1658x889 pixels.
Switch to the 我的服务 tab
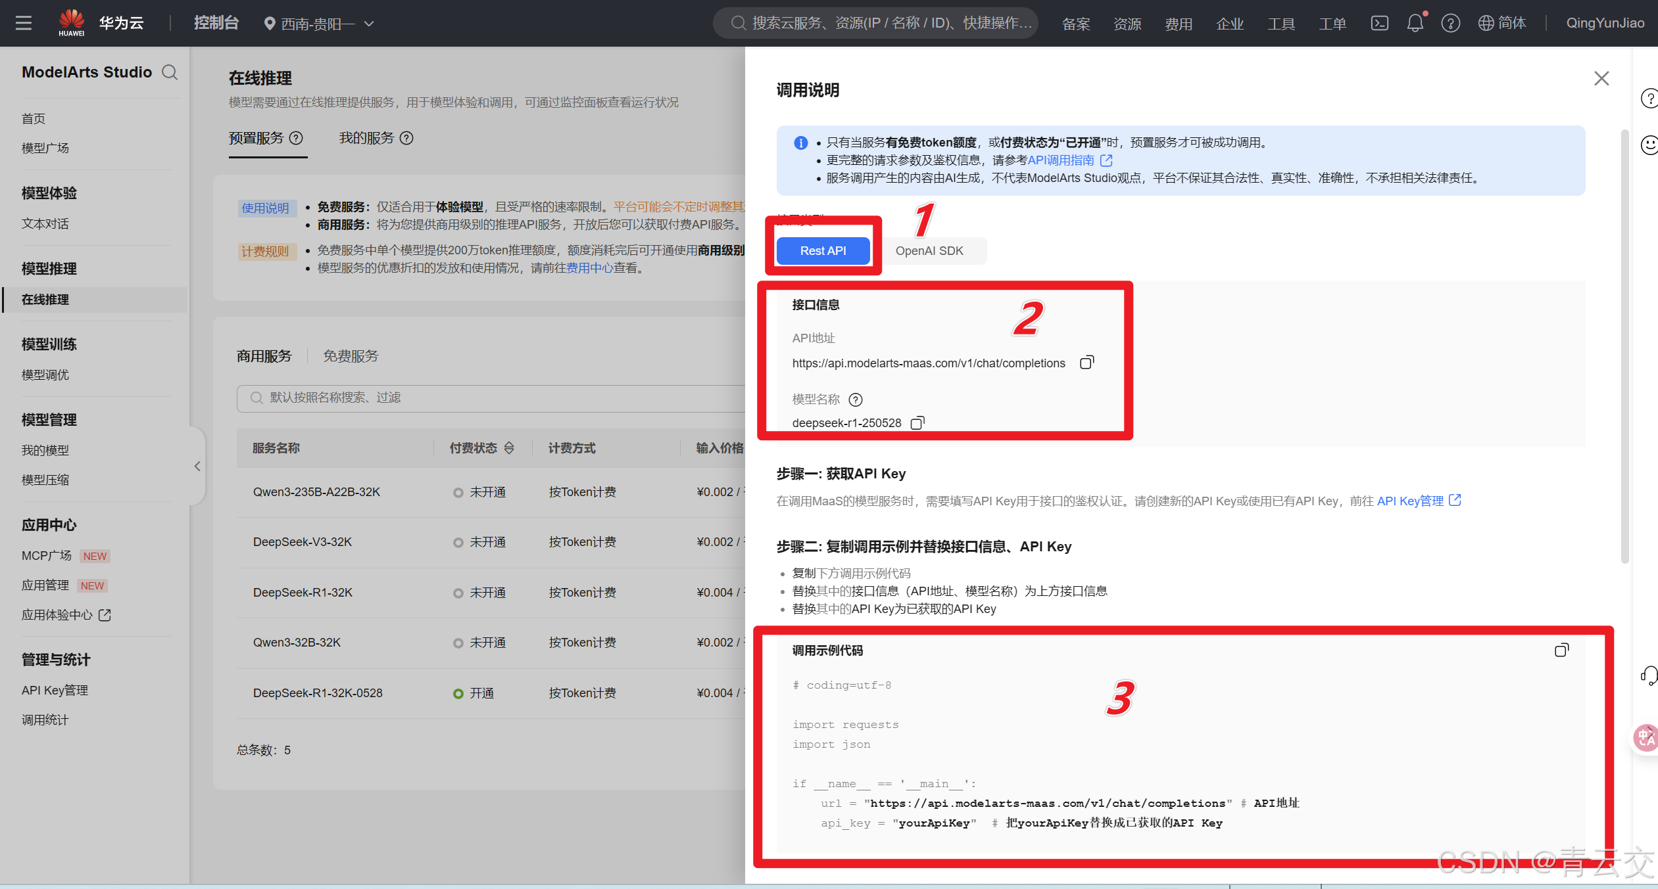(x=366, y=138)
